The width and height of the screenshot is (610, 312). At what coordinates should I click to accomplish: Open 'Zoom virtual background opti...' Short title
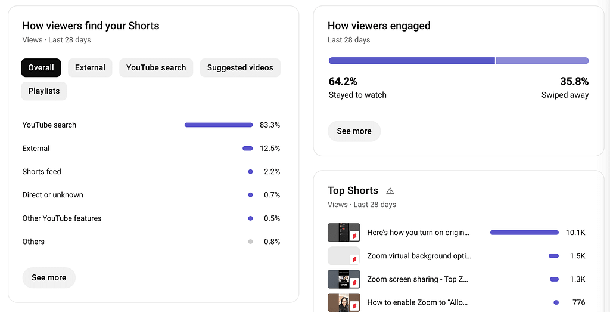(x=419, y=256)
